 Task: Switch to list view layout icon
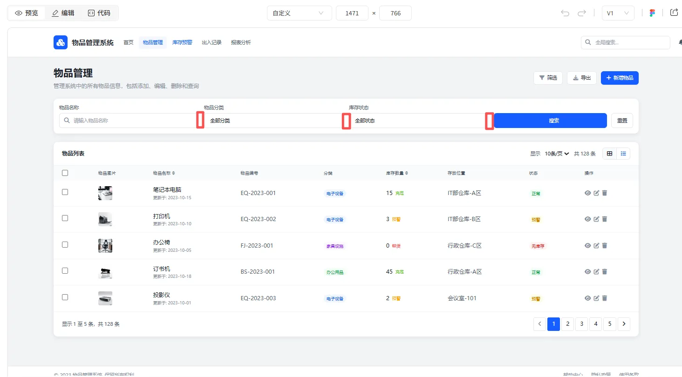[x=623, y=154]
